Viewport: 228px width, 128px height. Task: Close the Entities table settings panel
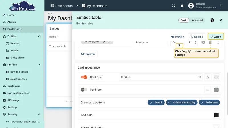221,20
